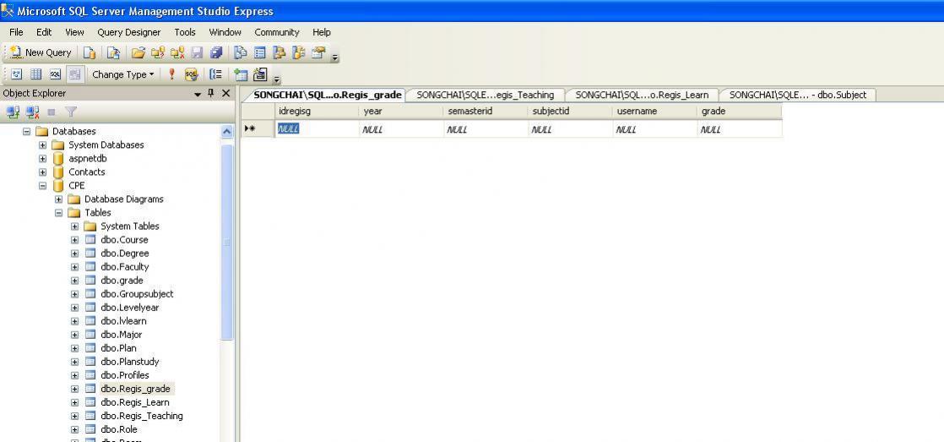This screenshot has height=442, width=944.
Task: Open the Change Type dropdown
Action: coord(122,74)
